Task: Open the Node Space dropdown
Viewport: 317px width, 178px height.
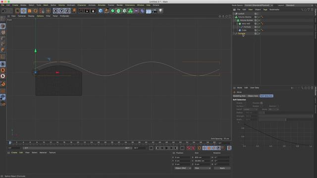Action: coord(259,5)
